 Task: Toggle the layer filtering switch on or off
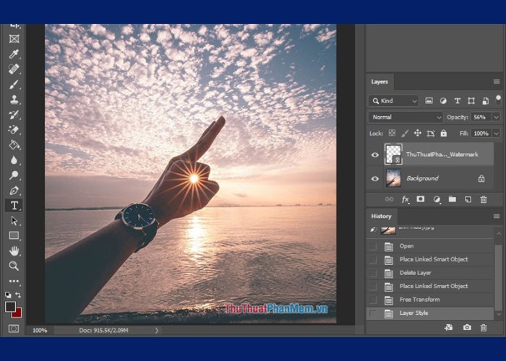pos(497,100)
